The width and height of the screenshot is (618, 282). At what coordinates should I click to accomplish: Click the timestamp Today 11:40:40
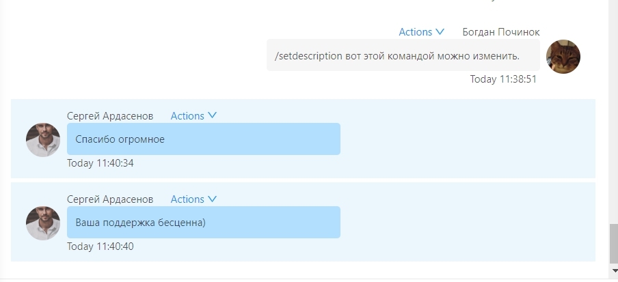tap(100, 246)
